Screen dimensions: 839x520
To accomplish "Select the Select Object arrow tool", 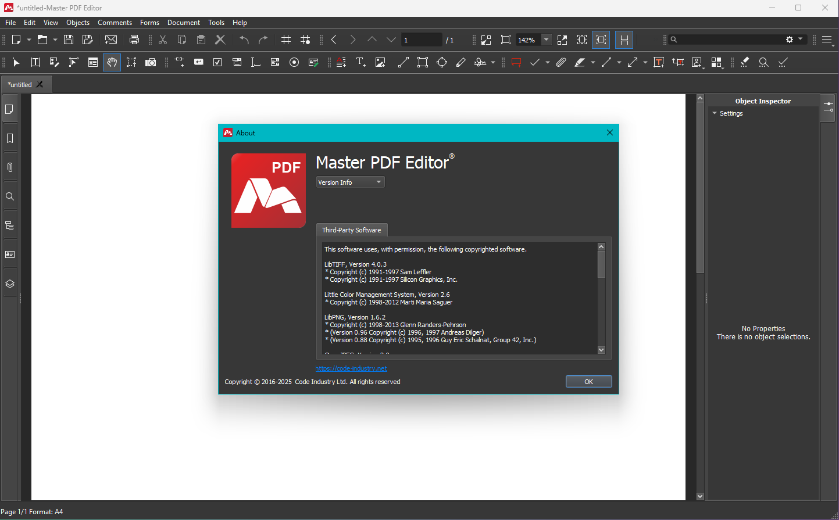I will [x=16, y=62].
